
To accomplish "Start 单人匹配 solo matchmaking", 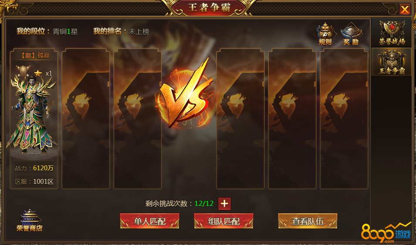I will point(150,221).
